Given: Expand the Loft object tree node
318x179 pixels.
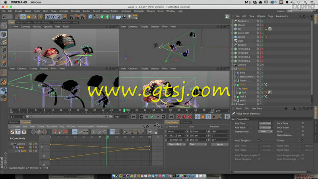Looking at the screenshot, I should (x=237, y=93).
